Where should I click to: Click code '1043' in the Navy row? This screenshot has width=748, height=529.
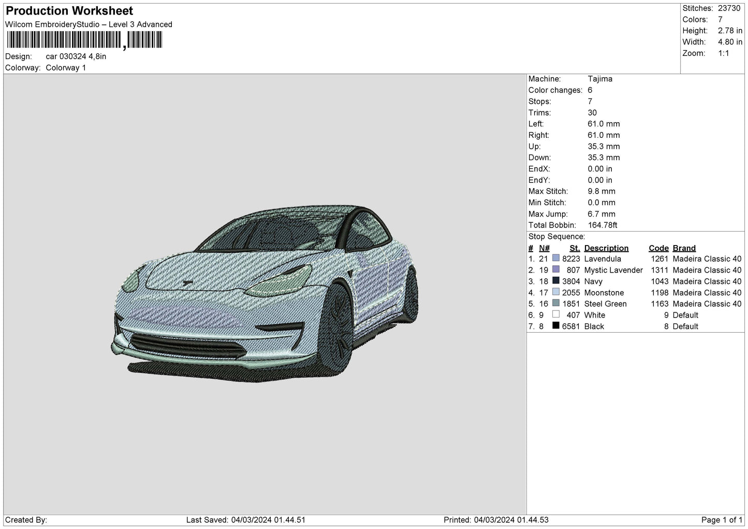click(x=659, y=282)
